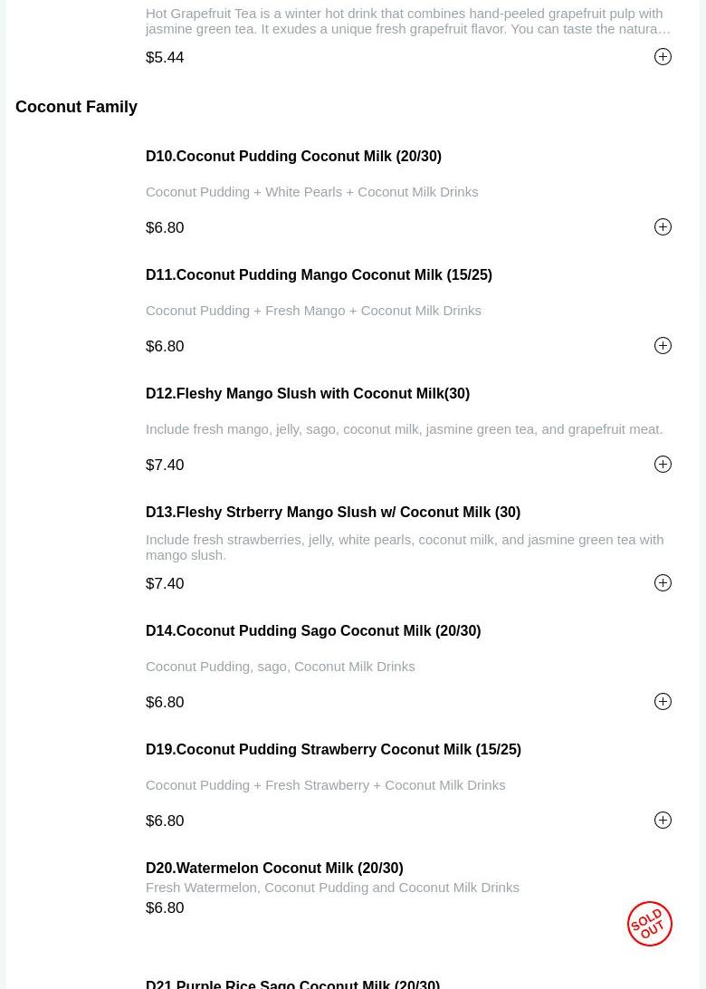Select D13.Fleshy Strberry Mango Slush title
Image resolution: width=706 pixels, height=989 pixels.
coord(333,512)
